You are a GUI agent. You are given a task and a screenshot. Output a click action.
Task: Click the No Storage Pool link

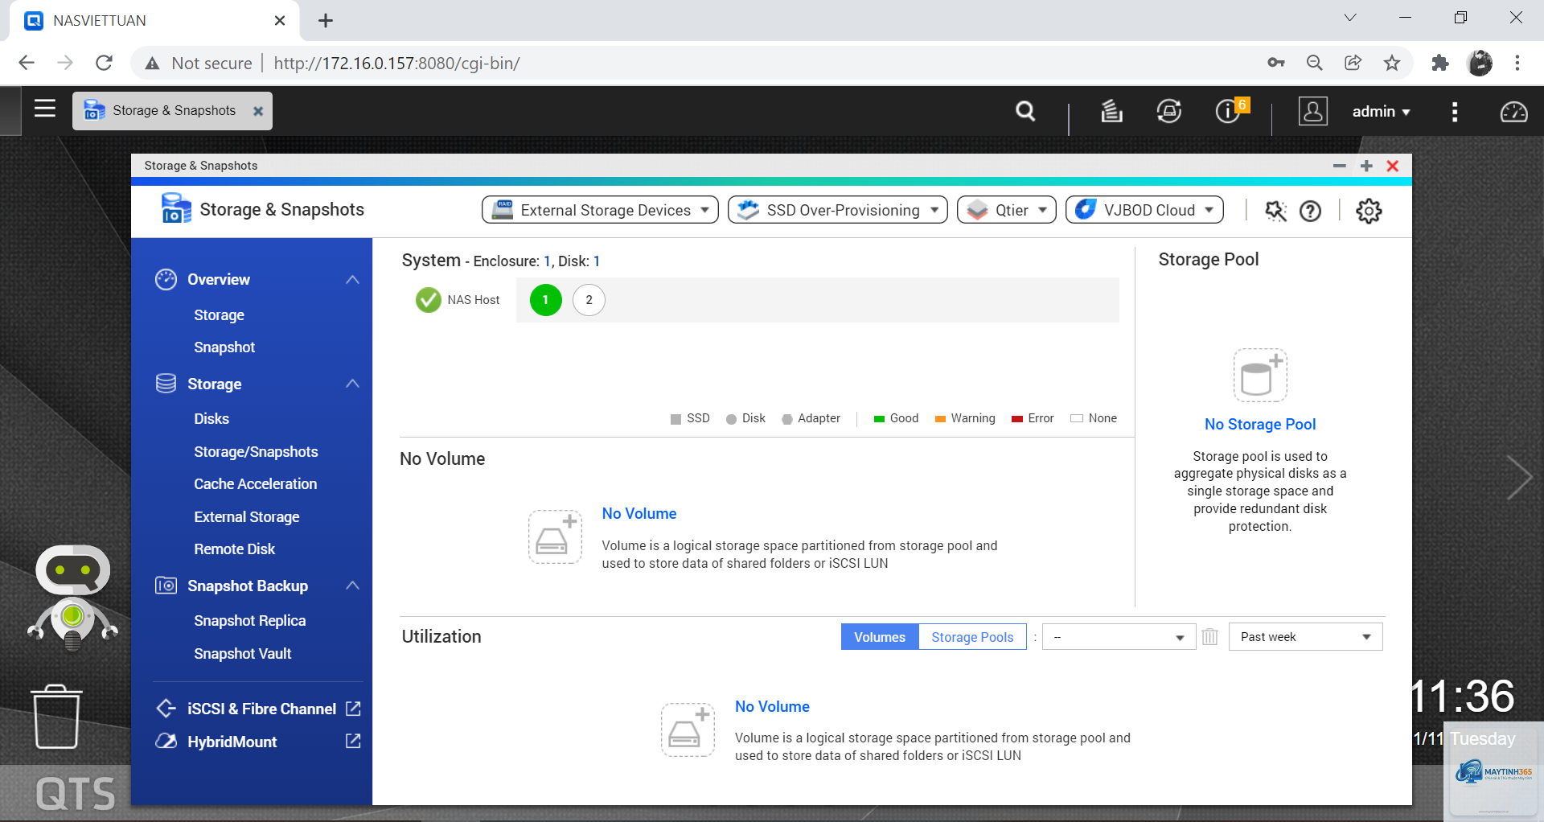click(1260, 424)
